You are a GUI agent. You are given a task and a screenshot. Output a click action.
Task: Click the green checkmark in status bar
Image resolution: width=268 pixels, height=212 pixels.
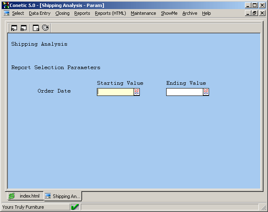click(75, 207)
